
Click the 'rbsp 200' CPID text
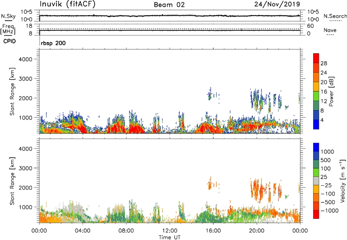53,43
